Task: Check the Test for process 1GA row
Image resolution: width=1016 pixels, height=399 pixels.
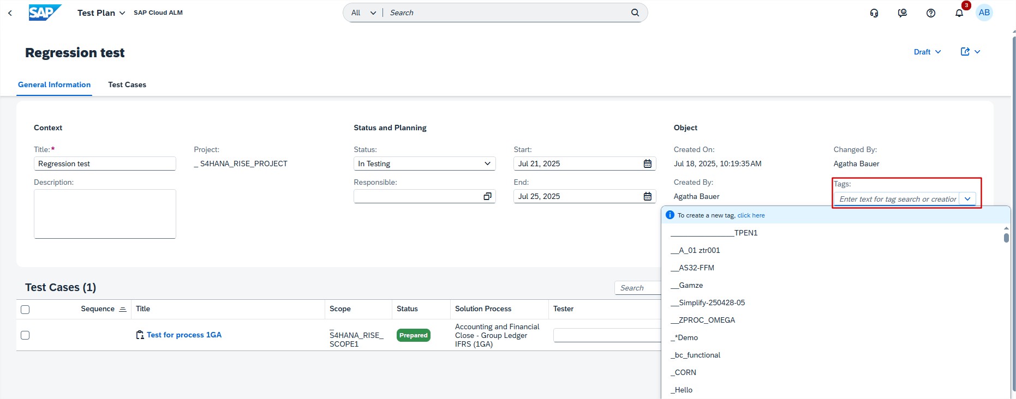Action: pos(25,335)
